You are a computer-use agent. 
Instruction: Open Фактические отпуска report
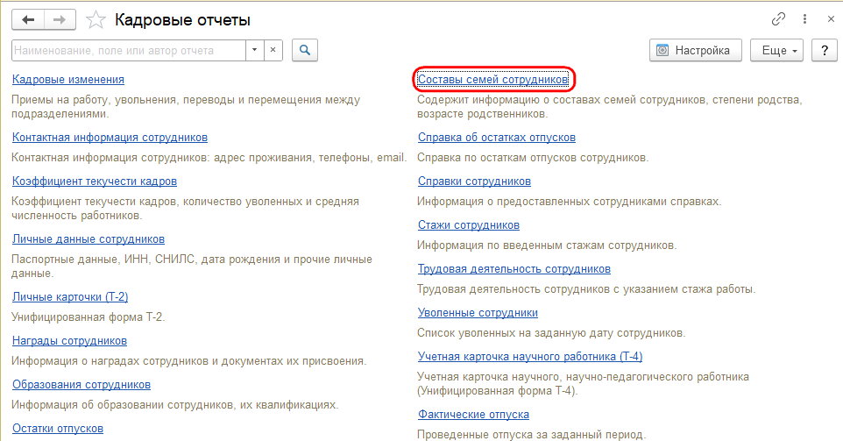pos(474,415)
